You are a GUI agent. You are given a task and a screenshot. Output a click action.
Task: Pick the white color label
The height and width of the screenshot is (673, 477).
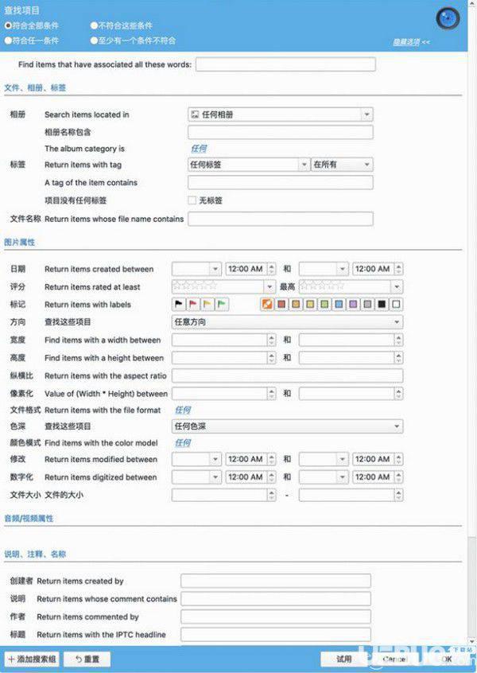[x=397, y=305]
